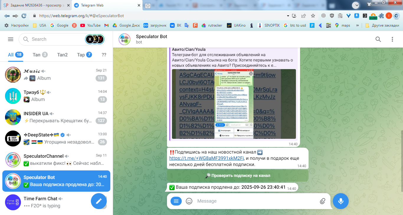Install the web app via the download icon
The height and width of the screenshot is (215, 403).
294,16
